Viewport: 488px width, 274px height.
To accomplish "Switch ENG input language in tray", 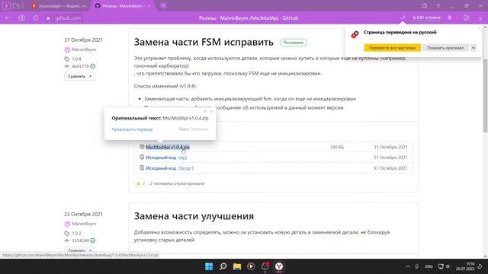I will click(429, 266).
